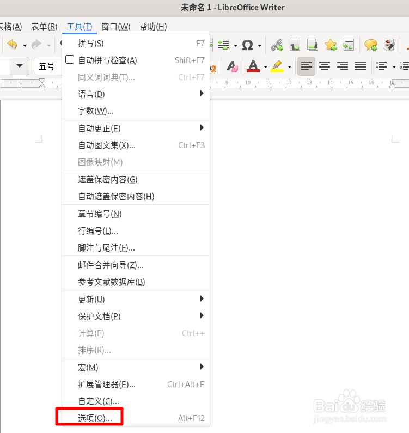Click the Undo arrow icon
Image resolution: width=409 pixels, height=433 pixels.
pos(13,45)
